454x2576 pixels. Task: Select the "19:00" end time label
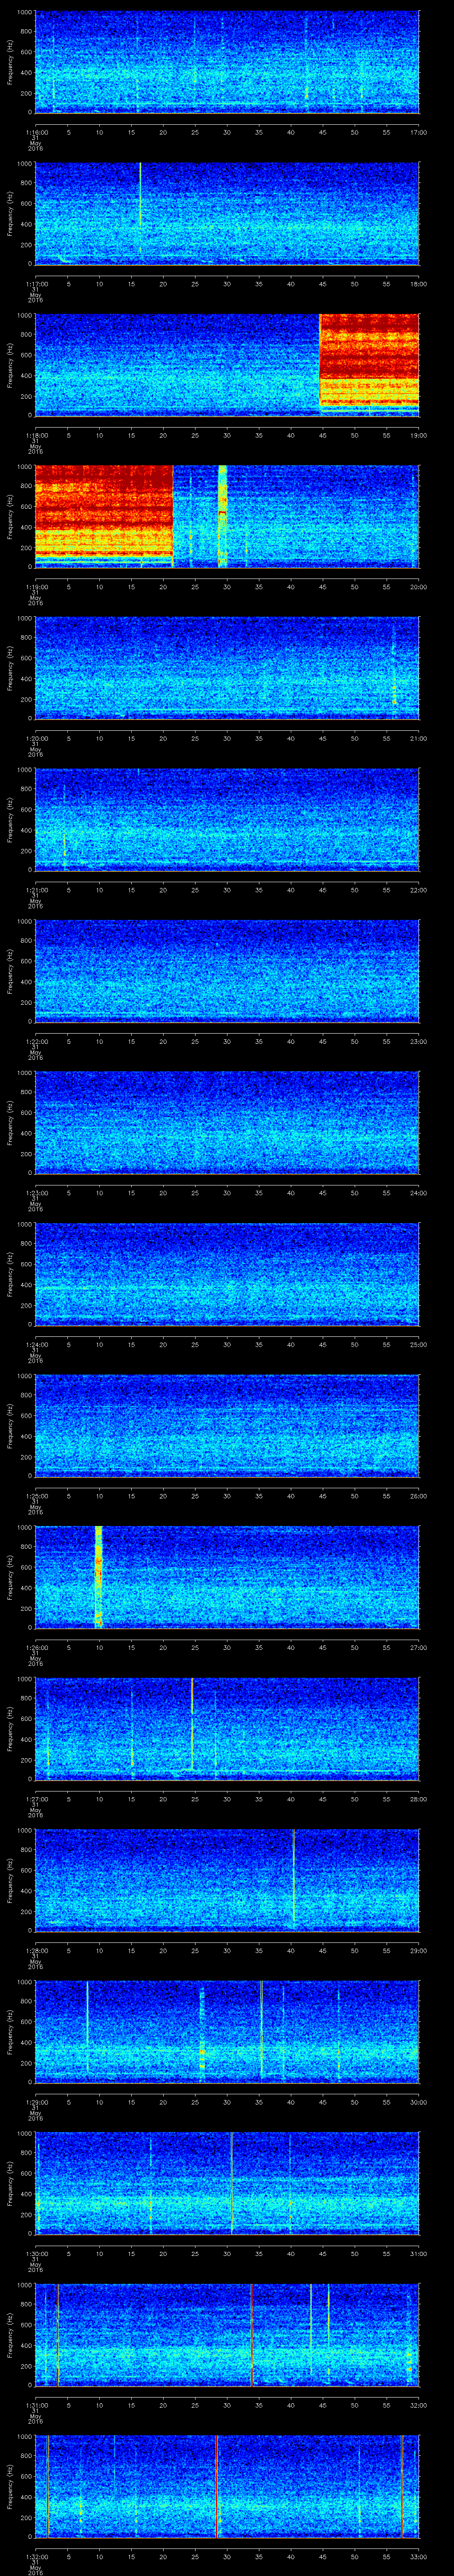pyautogui.click(x=418, y=435)
